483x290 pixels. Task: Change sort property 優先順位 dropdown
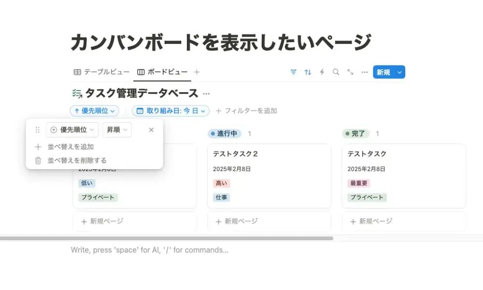point(72,130)
